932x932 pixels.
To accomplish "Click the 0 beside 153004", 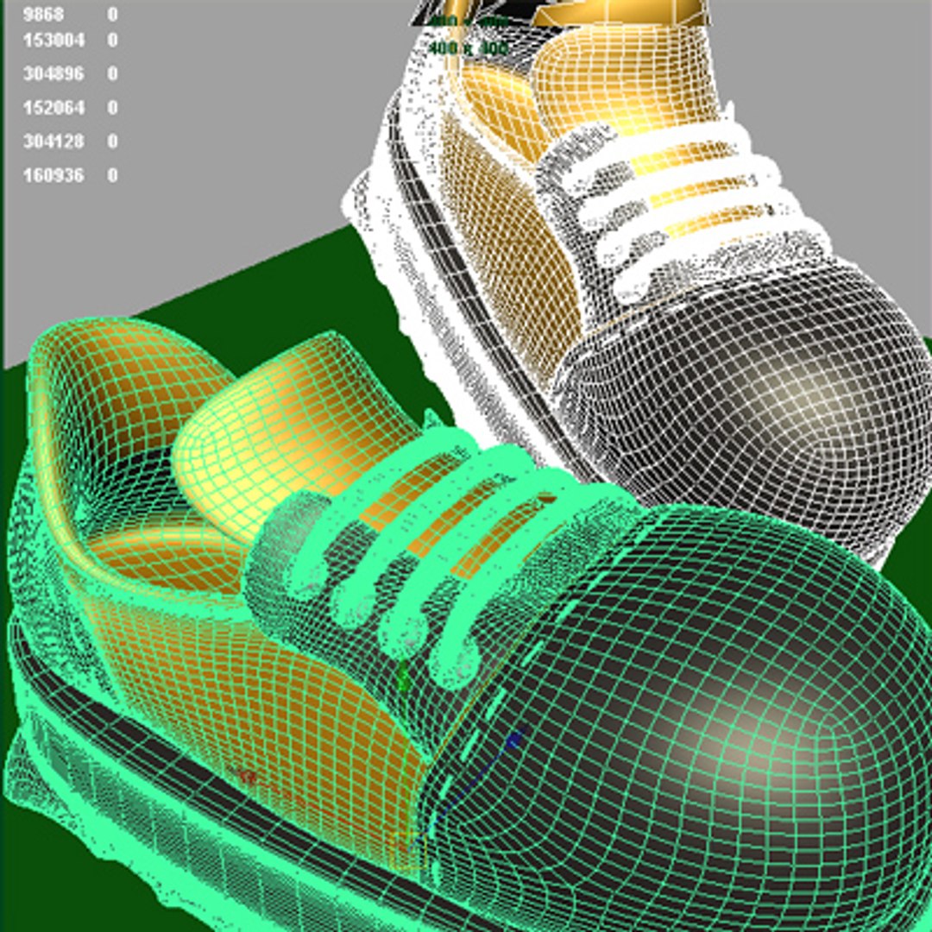I will click(x=112, y=40).
